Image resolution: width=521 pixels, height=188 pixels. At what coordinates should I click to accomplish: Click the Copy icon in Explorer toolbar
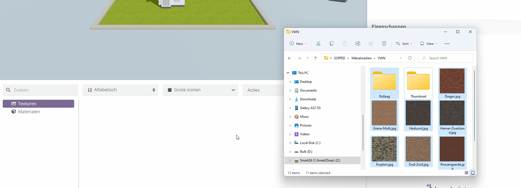point(332,44)
